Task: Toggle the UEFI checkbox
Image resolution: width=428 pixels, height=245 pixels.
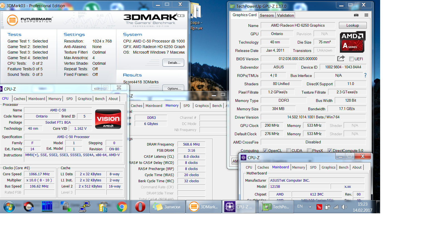Action: (351, 59)
